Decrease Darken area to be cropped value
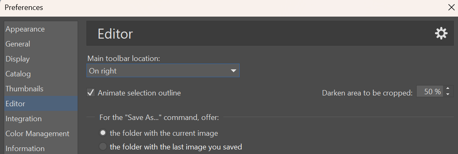Viewport: 458px width, 154px height. (448, 94)
